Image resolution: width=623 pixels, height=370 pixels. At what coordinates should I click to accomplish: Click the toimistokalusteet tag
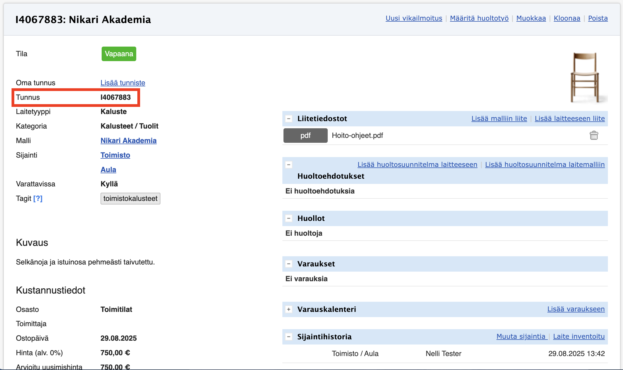pyautogui.click(x=130, y=198)
